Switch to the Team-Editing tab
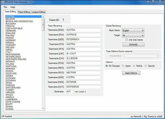 coord(10,12)
